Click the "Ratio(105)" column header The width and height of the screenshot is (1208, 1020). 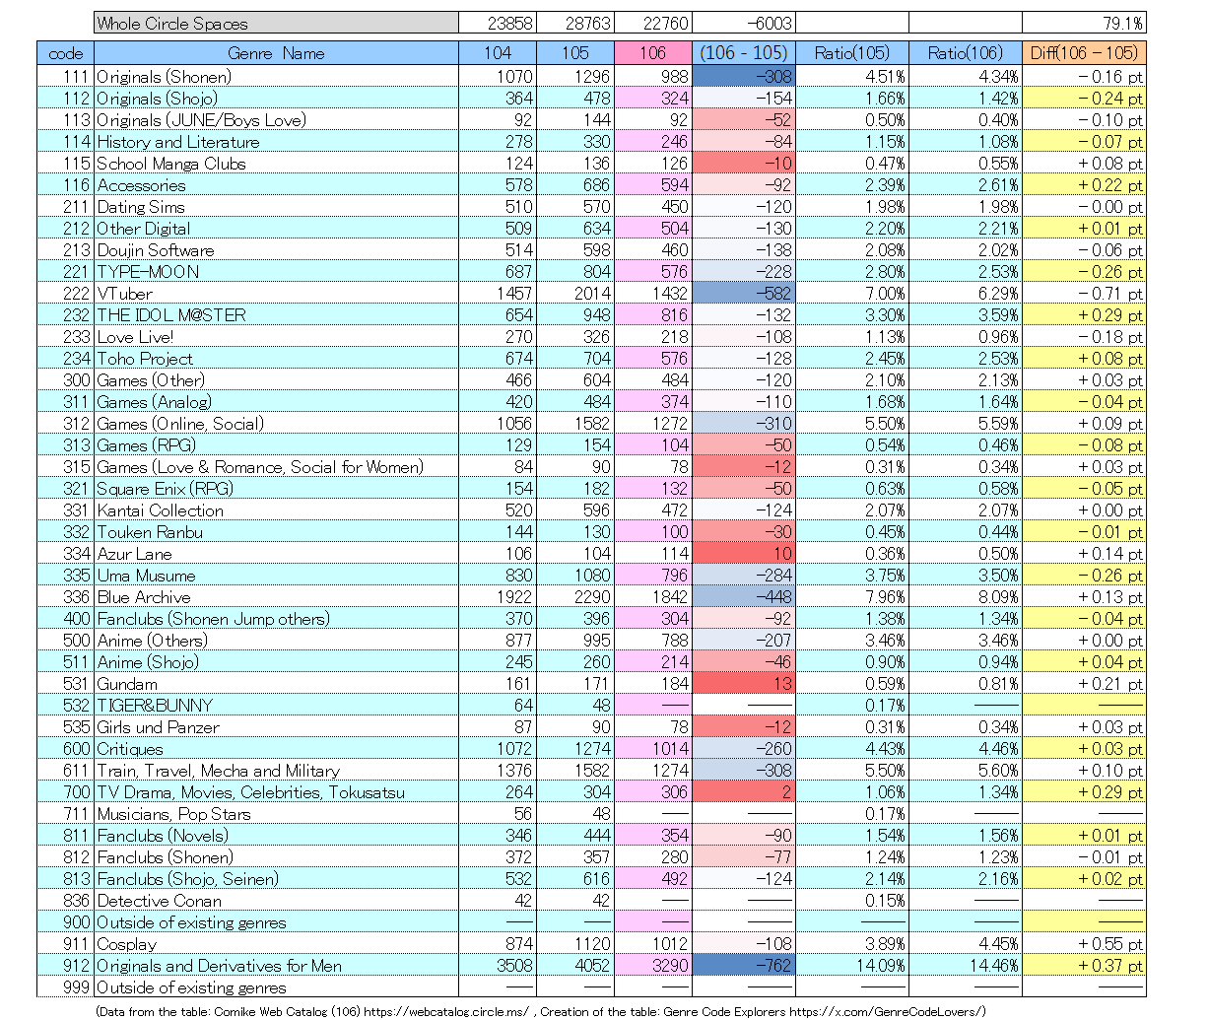(x=851, y=53)
